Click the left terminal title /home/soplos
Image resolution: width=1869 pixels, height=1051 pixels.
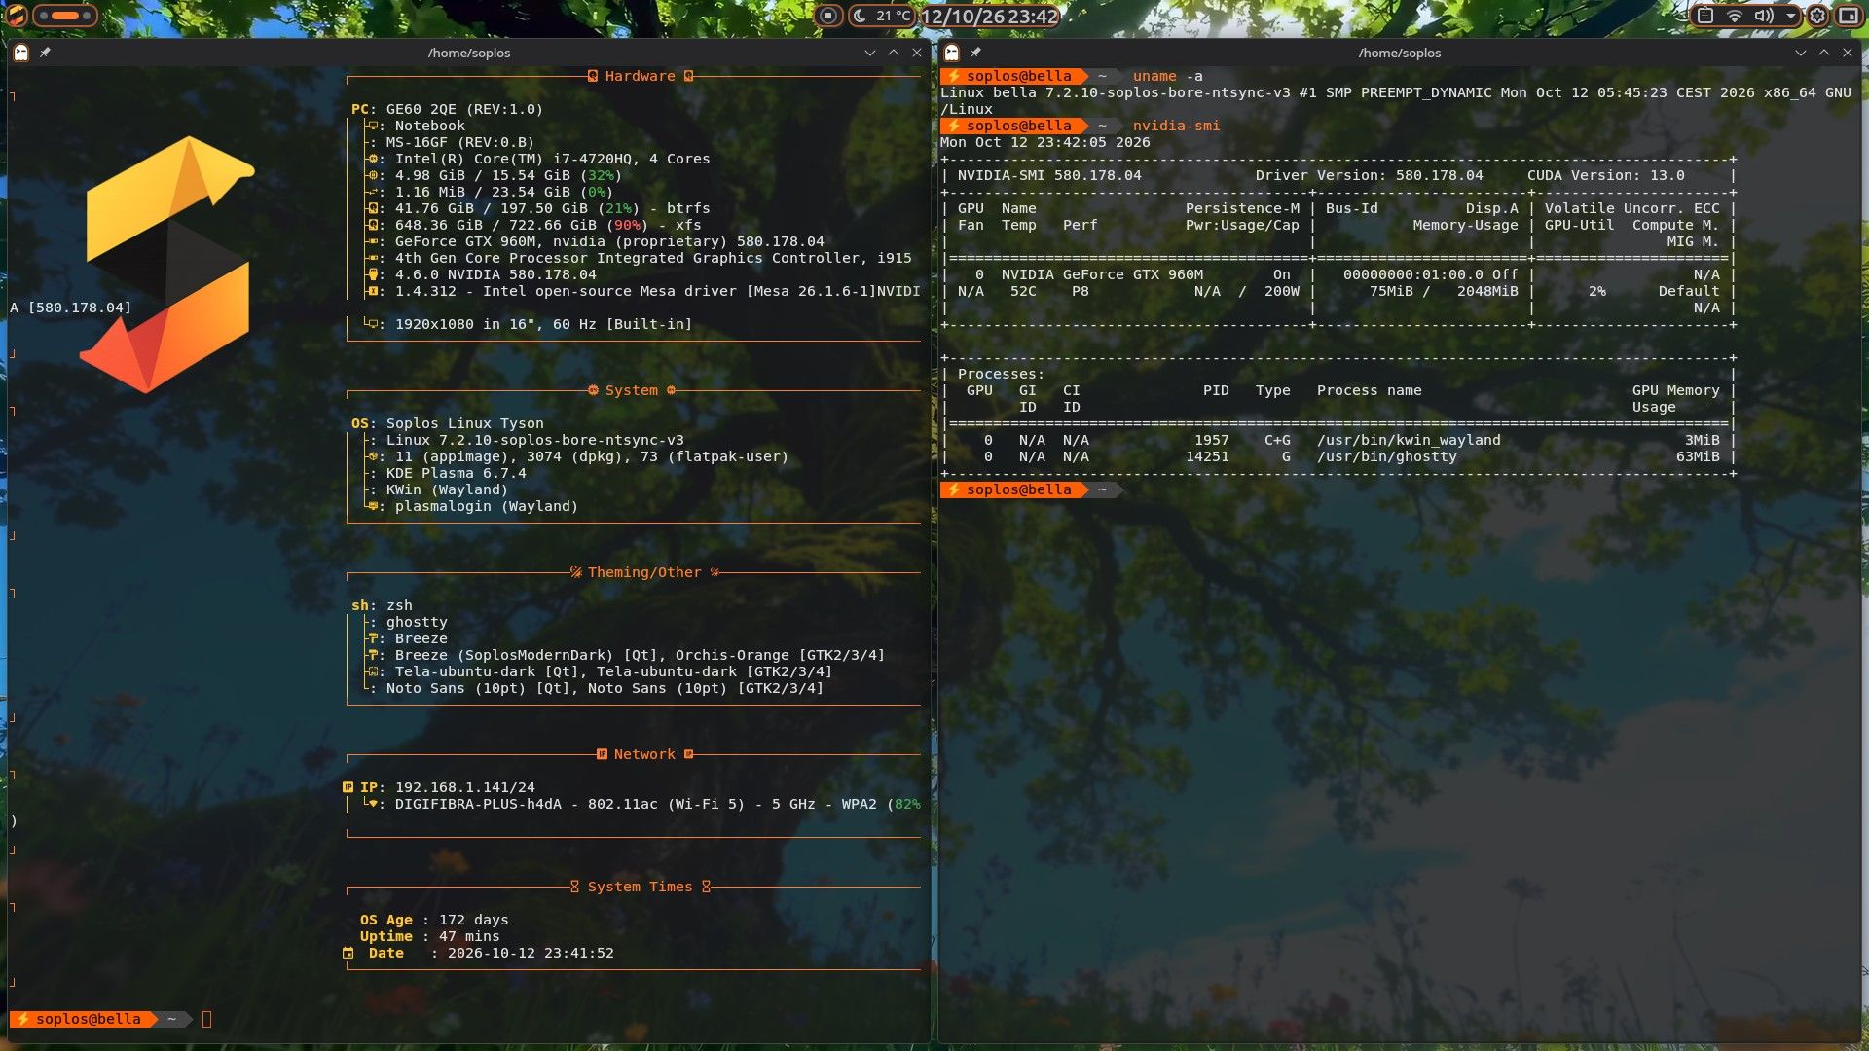(x=469, y=53)
